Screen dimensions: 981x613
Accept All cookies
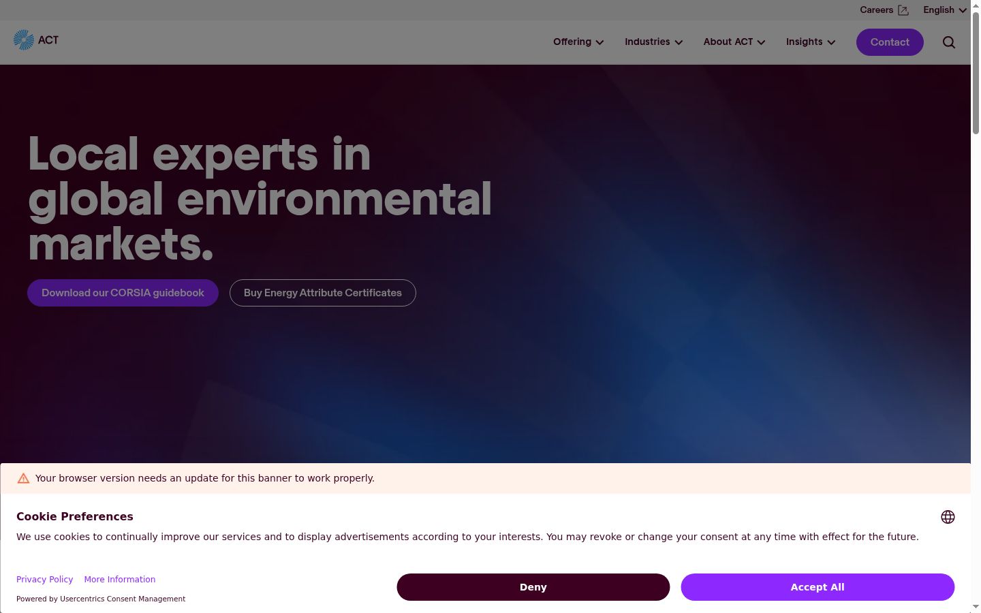(817, 587)
